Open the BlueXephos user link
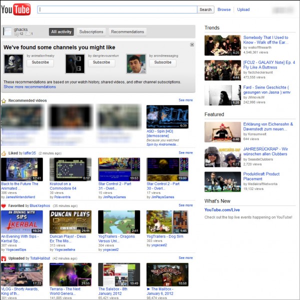 [x=40, y=205]
